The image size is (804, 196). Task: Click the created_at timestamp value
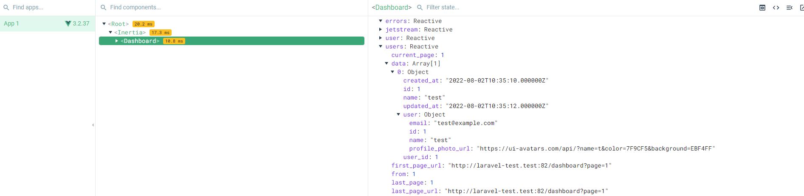click(497, 80)
